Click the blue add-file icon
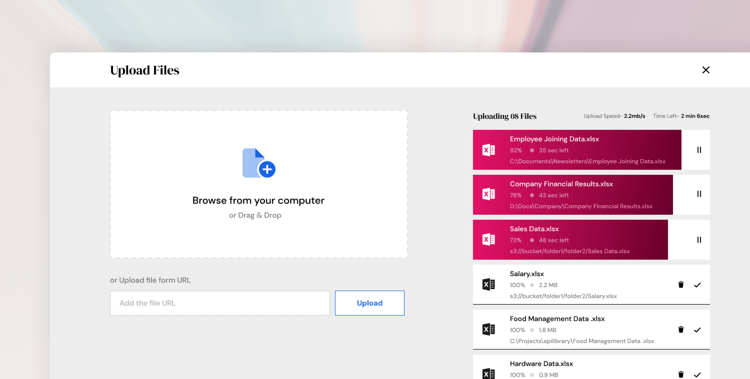This screenshot has width=750, height=379. [258, 163]
